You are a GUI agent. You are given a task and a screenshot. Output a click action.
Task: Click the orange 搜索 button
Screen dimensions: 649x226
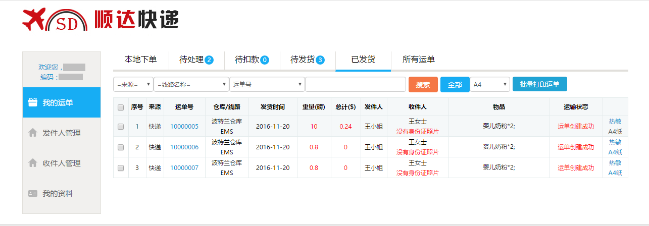[423, 84]
